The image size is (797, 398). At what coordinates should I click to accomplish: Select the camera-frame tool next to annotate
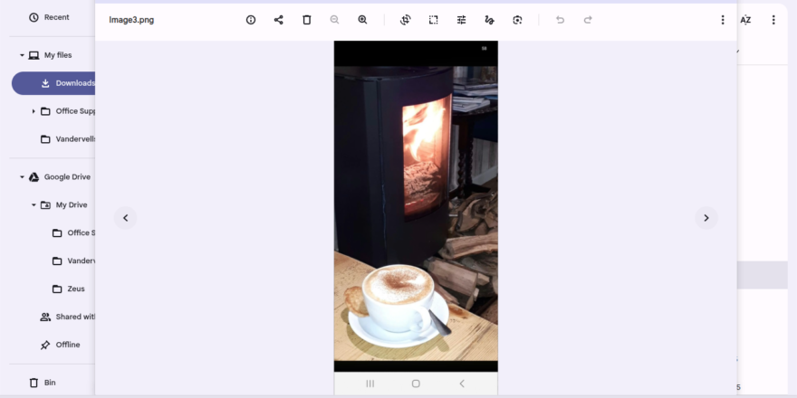(517, 20)
